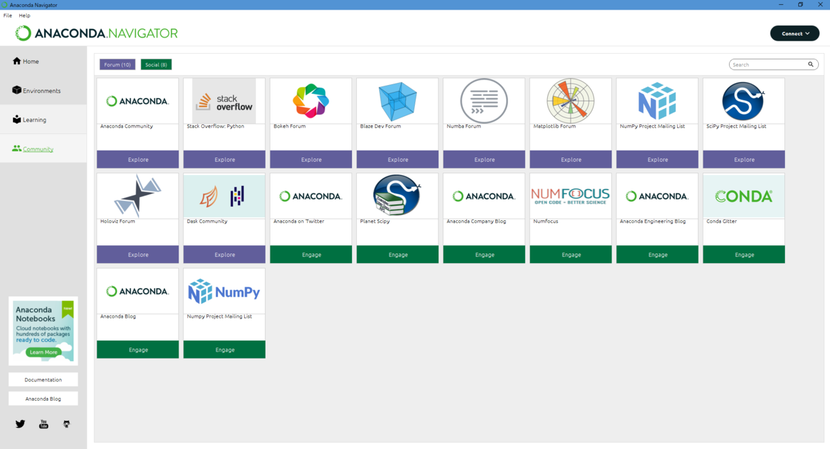Open the YouTube icon in sidebar
This screenshot has height=449, width=830.
pyautogui.click(x=44, y=423)
